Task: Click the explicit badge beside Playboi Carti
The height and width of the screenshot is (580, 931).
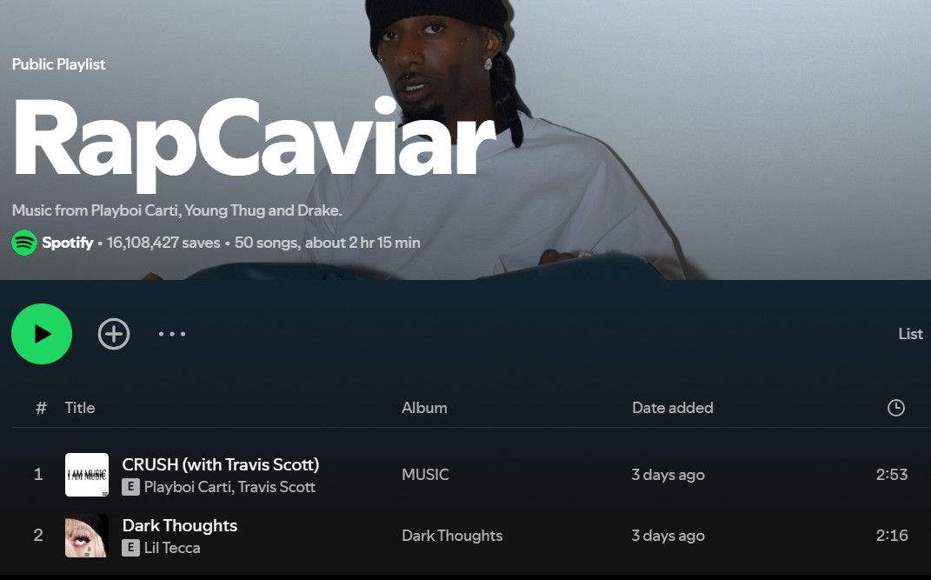Action: coord(130,487)
